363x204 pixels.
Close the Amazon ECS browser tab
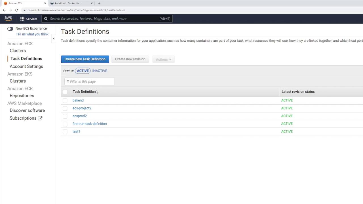(45, 3)
